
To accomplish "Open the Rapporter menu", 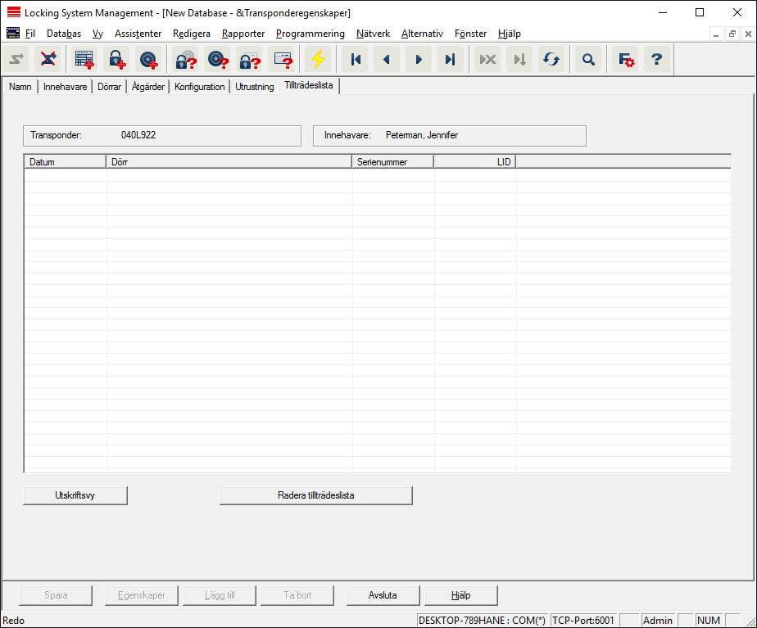I will (243, 34).
